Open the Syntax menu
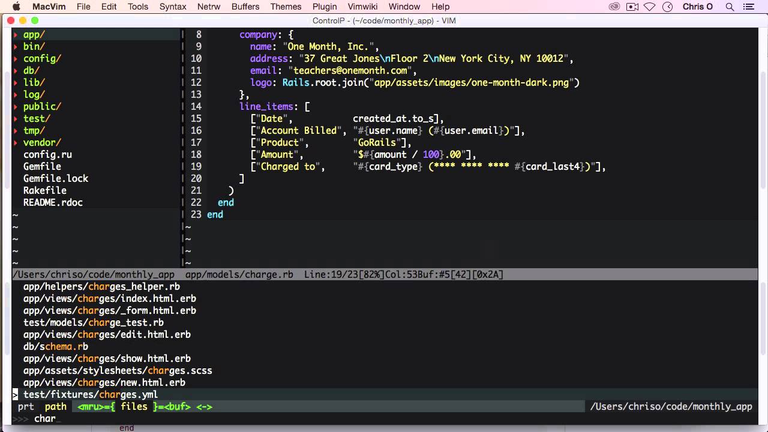This screenshot has height=432, width=768. pos(173,7)
